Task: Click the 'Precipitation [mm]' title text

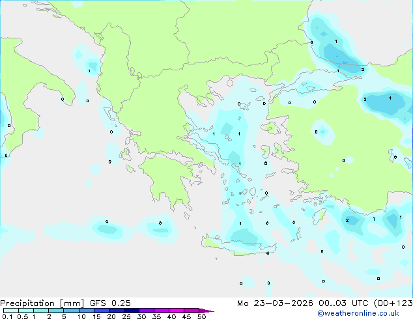Action: [x=42, y=303]
